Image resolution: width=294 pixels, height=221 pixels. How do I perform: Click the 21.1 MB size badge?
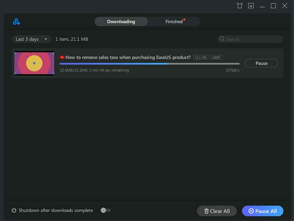(x=201, y=57)
